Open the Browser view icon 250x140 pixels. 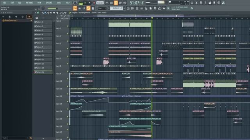pyautogui.click(x=146, y=8)
